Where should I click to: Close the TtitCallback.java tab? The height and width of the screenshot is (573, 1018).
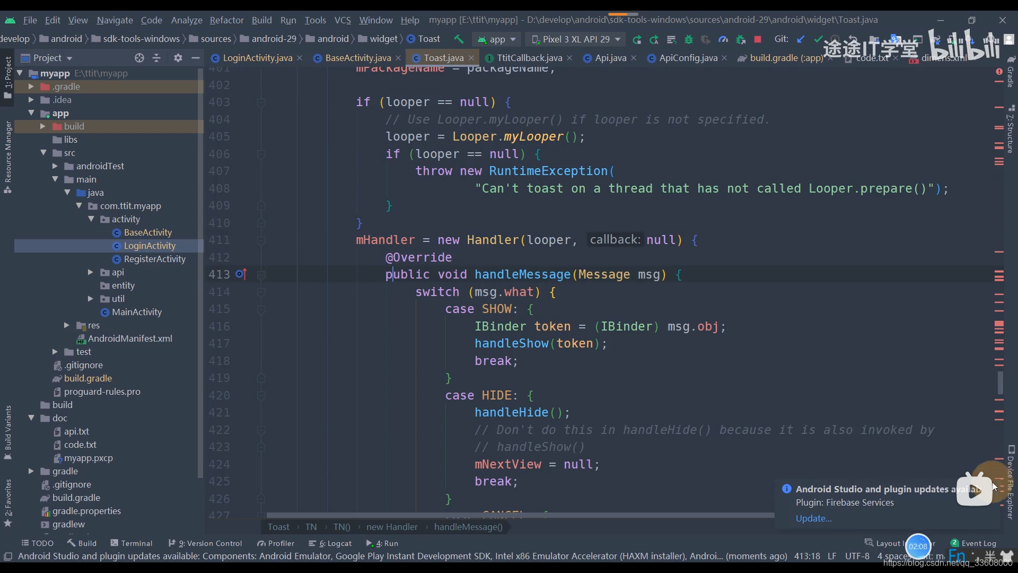tap(569, 58)
